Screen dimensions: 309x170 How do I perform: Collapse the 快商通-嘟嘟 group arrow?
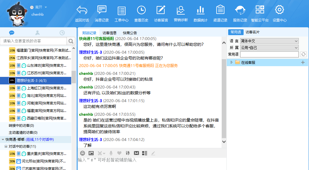[3, 140]
